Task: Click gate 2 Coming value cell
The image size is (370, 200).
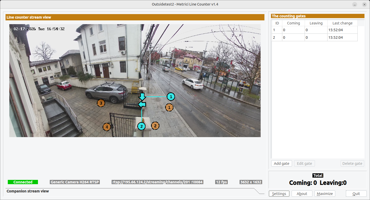Action: tap(293, 37)
